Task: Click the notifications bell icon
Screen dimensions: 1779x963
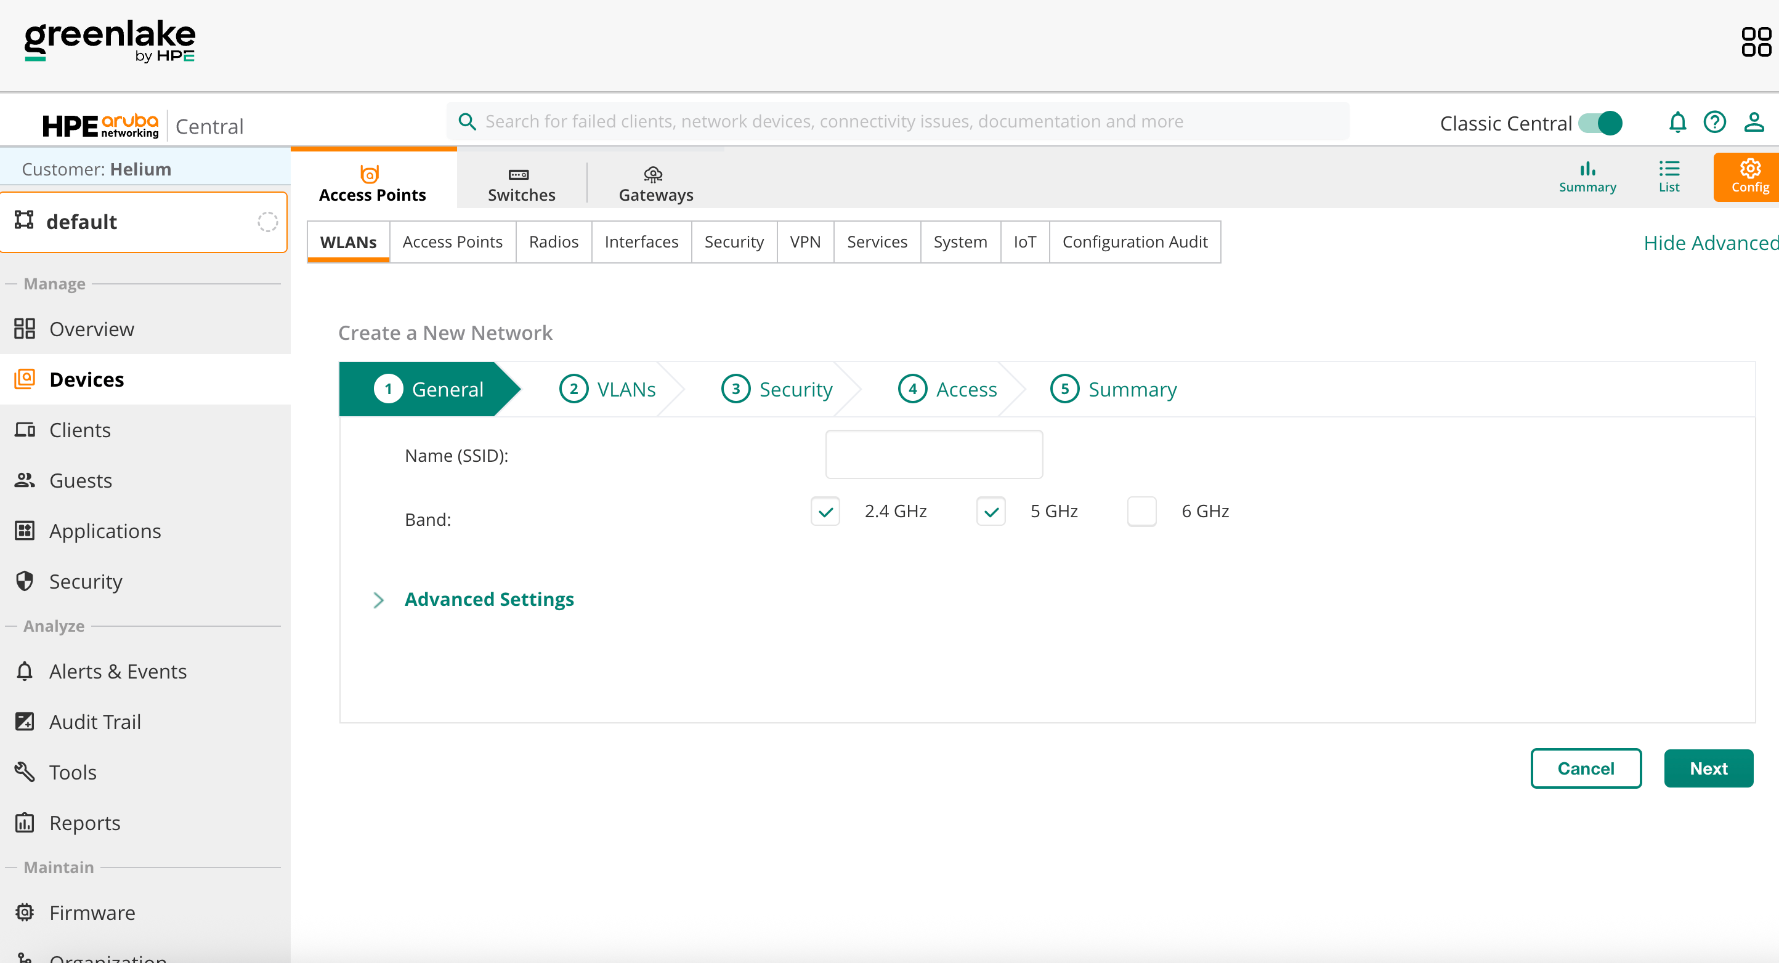Action: tap(1677, 123)
